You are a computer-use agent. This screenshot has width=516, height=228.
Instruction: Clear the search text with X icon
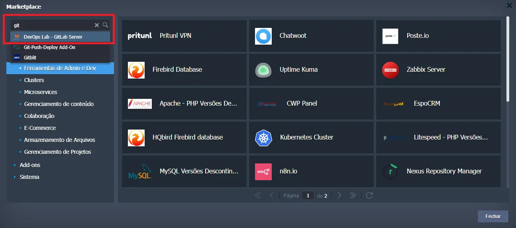click(x=96, y=25)
